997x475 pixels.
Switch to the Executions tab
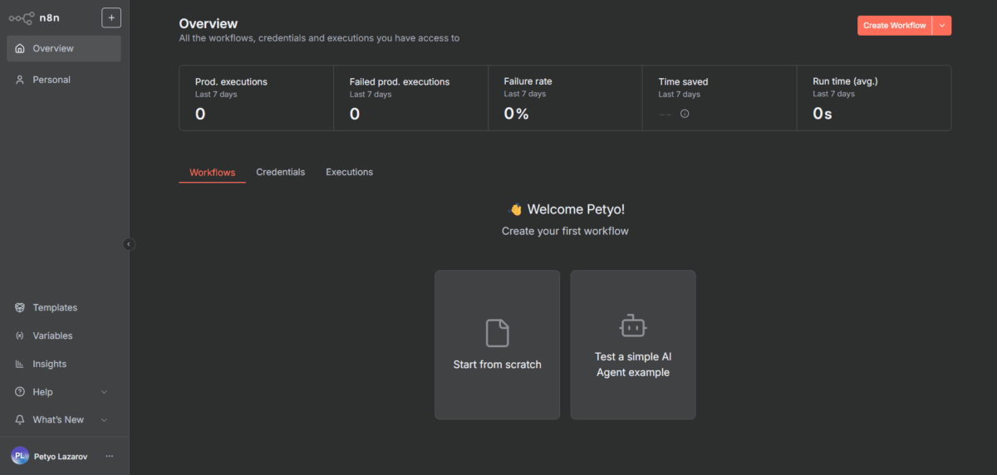(349, 173)
